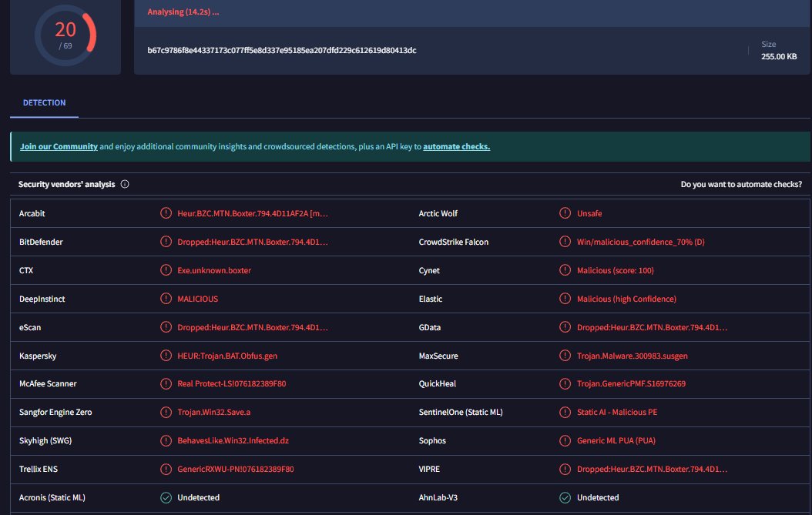The image size is (812, 515).
Task: Click the alert icon in the Arcabit row
Action: tap(166, 213)
